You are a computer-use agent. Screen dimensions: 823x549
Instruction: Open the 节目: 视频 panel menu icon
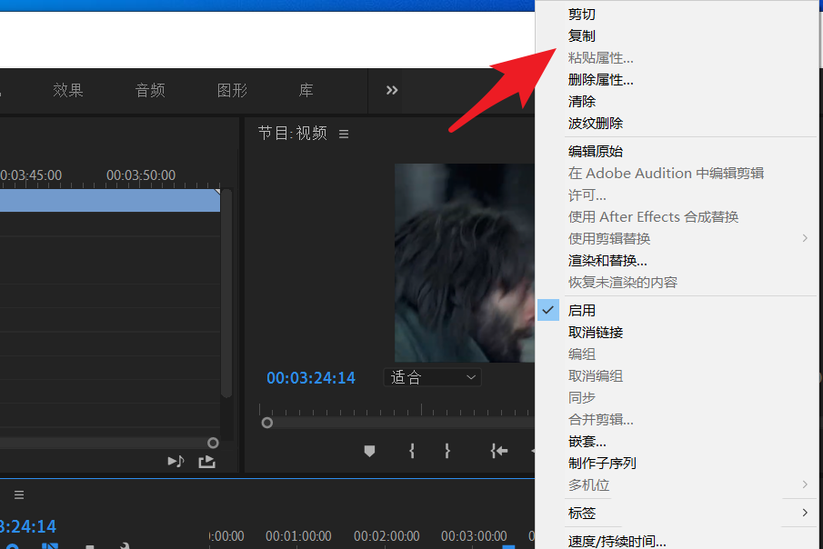[x=344, y=134]
